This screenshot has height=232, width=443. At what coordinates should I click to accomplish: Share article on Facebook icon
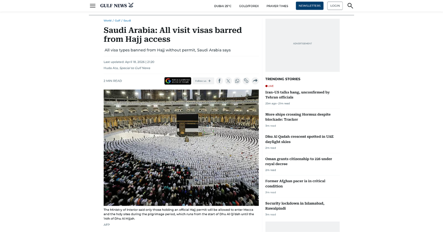click(x=219, y=81)
